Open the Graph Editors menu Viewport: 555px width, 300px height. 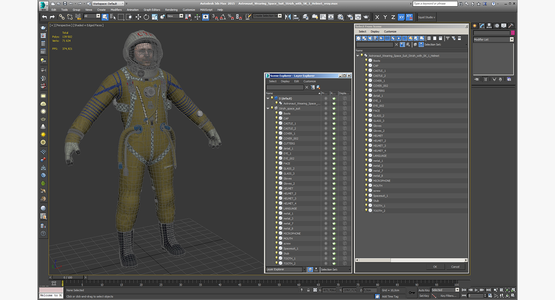(152, 10)
